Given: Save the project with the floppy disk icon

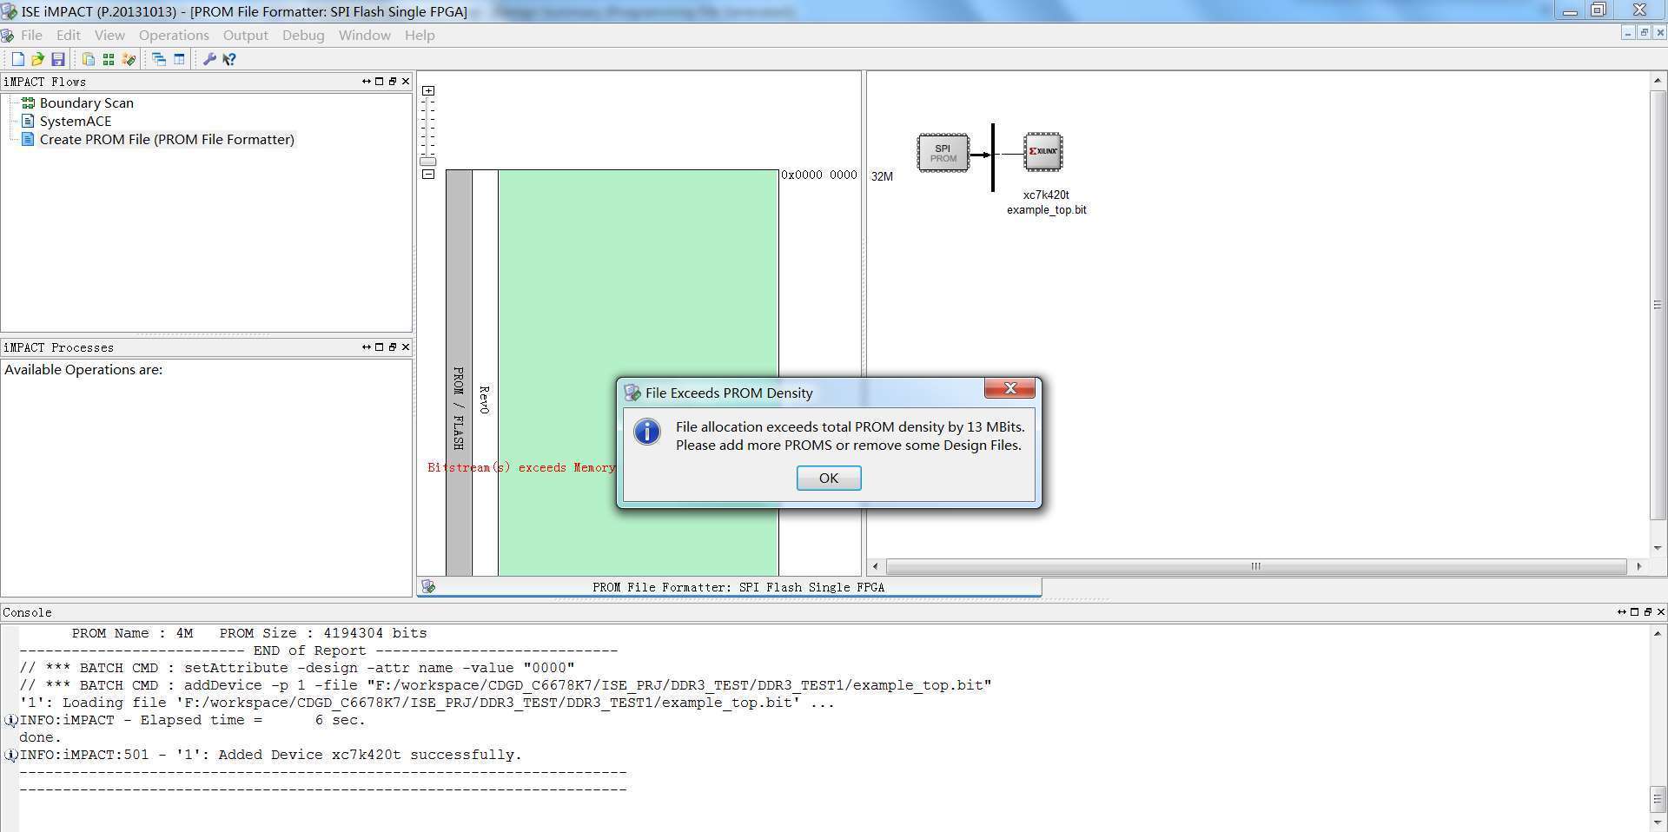Looking at the screenshot, I should [x=58, y=59].
